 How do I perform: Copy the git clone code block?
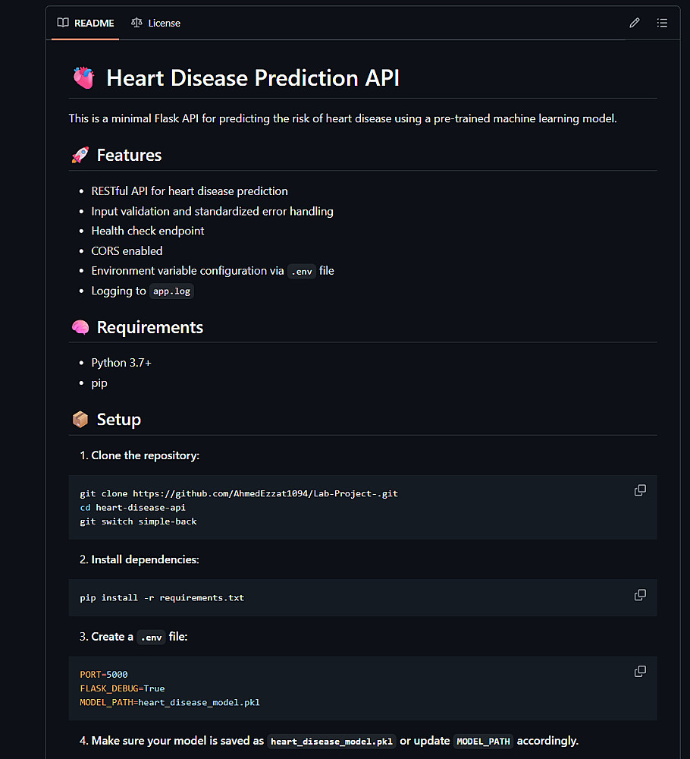coord(640,490)
